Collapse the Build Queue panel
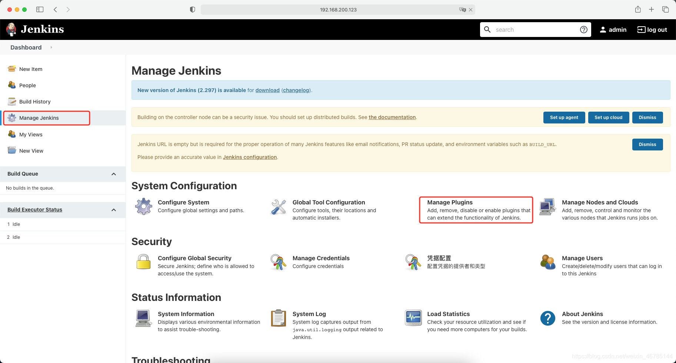 coord(114,174)
